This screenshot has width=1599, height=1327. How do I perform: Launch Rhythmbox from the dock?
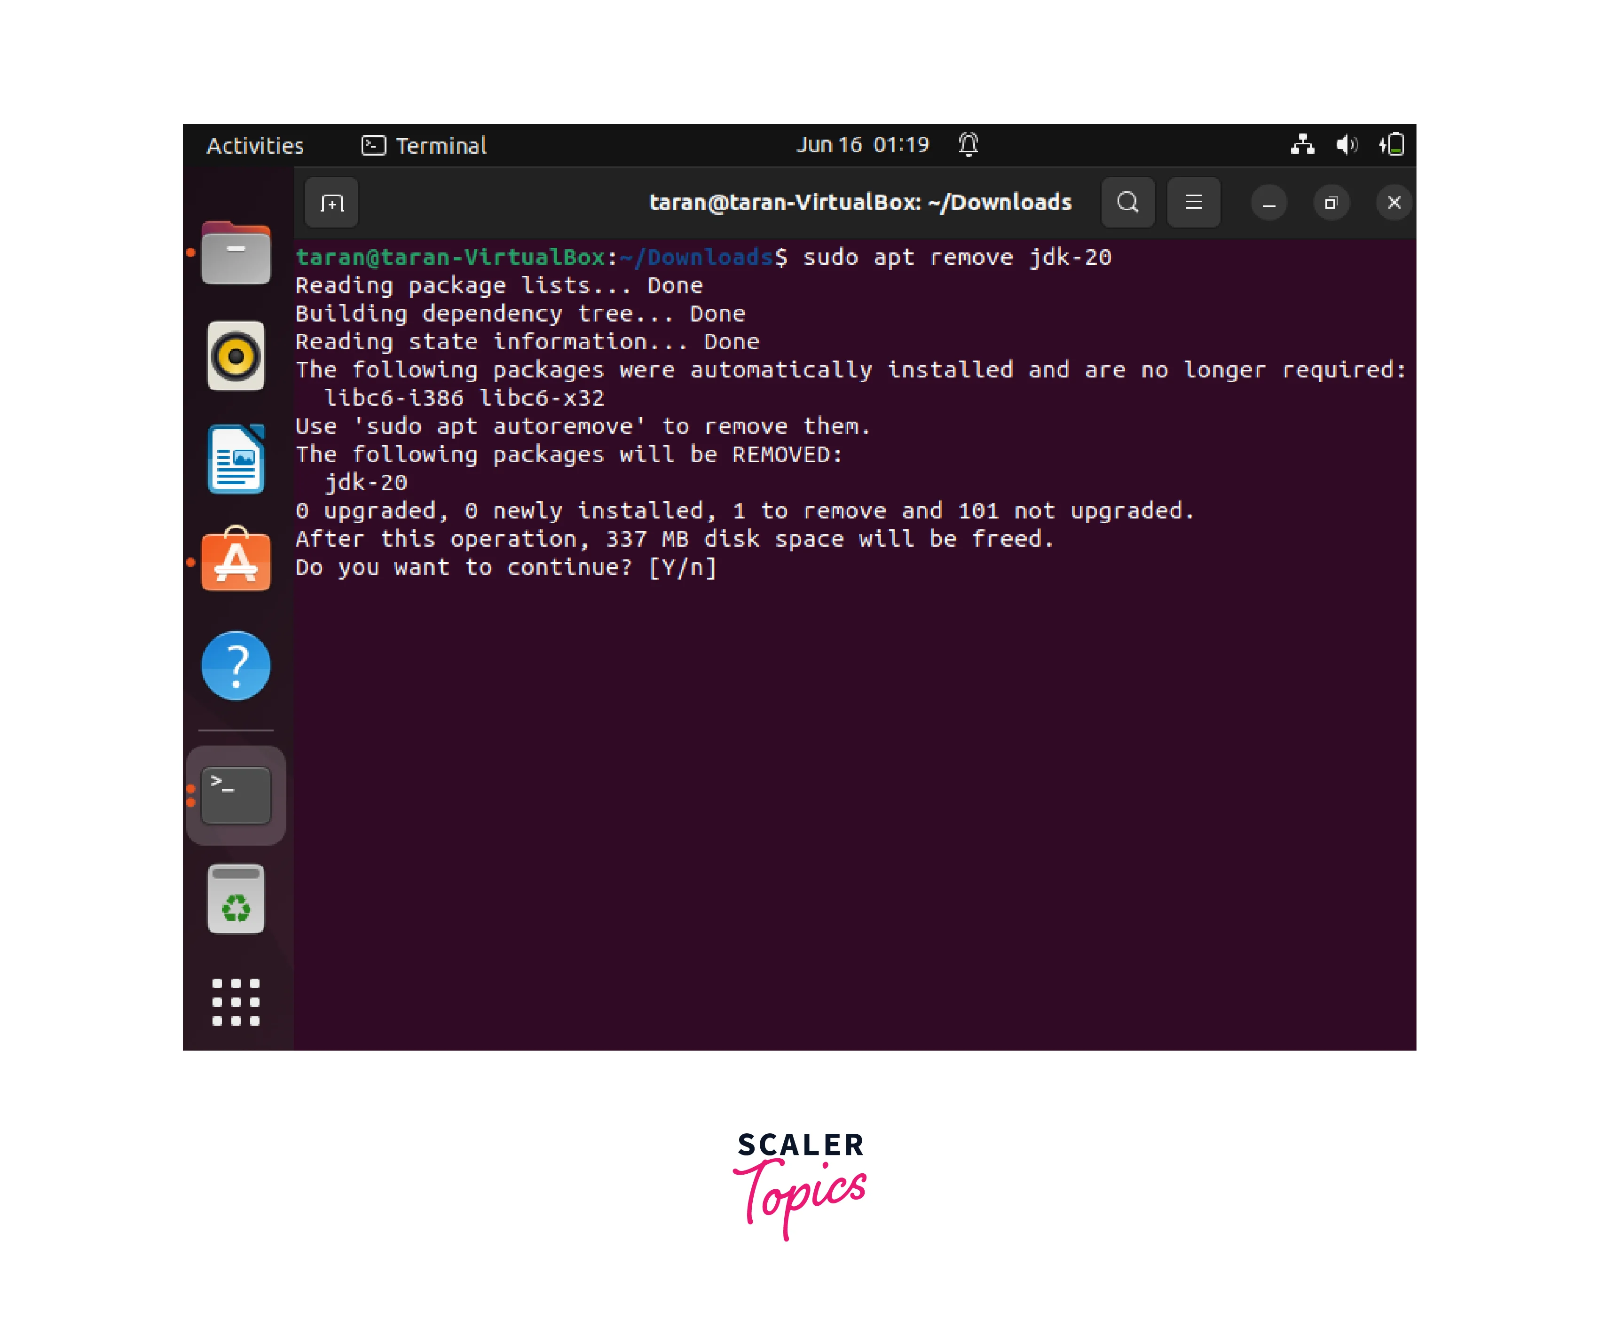[x=236, y=355]
